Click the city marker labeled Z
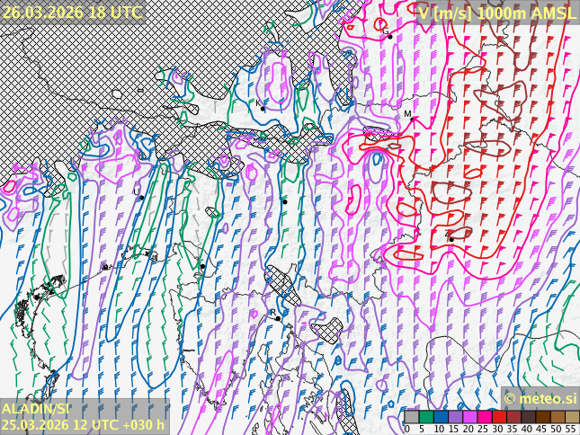The image size is (580, 435). 451,239
